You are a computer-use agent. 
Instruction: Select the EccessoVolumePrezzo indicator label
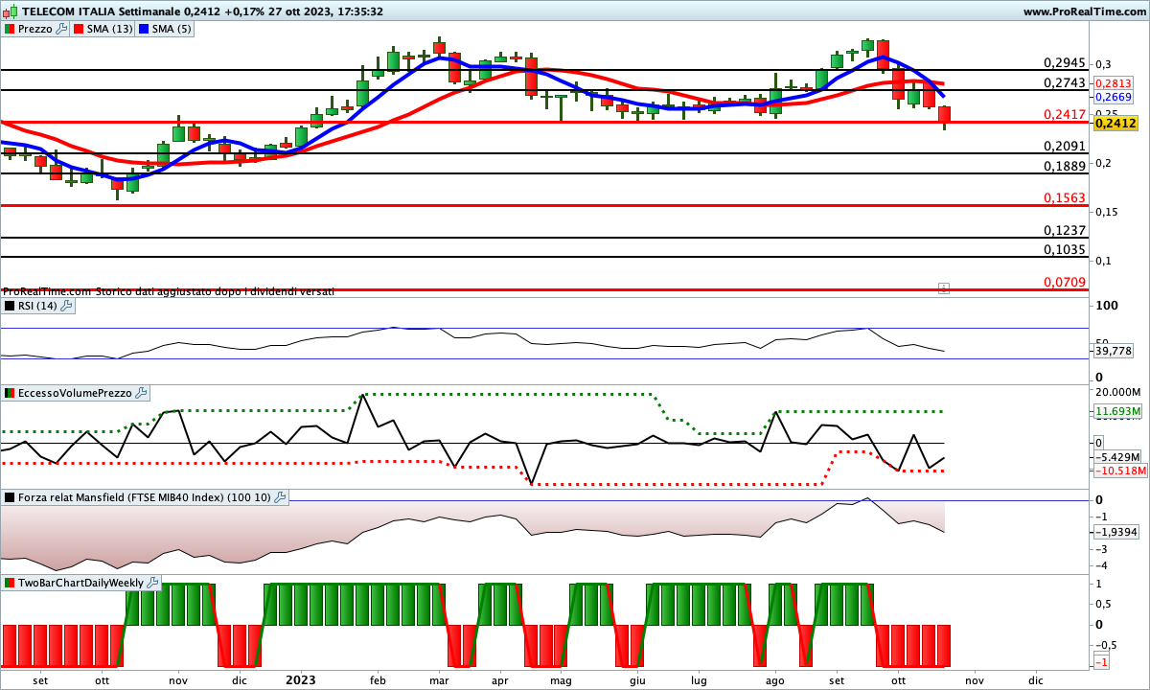pyautogui.click(x=76, y=393)
